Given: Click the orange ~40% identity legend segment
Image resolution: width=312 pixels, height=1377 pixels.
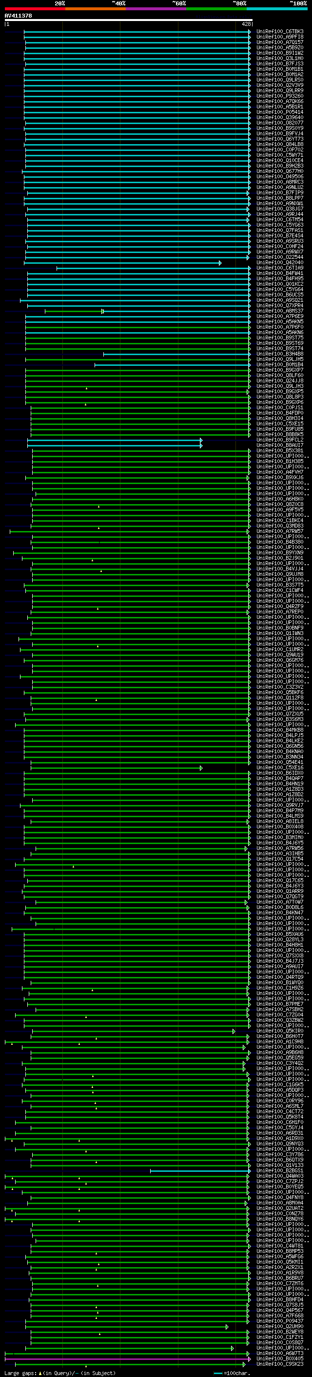Looking at the screenshot, I should (x=96, y=9).
